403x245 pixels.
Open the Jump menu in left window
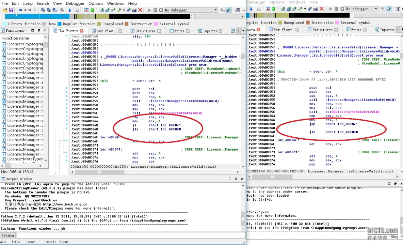pyautogui.click(x=28, y=3)
